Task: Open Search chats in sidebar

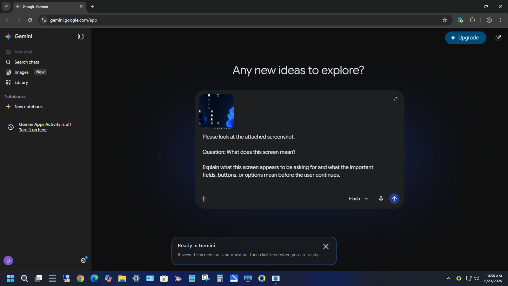Action: [22, 62]
